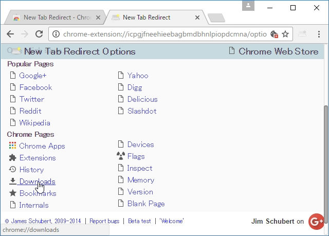Image resolution: width=329 pixels, height=236 pixels.
Task: Click the New Tab Redirect Options heading
Action: (80, 51)
